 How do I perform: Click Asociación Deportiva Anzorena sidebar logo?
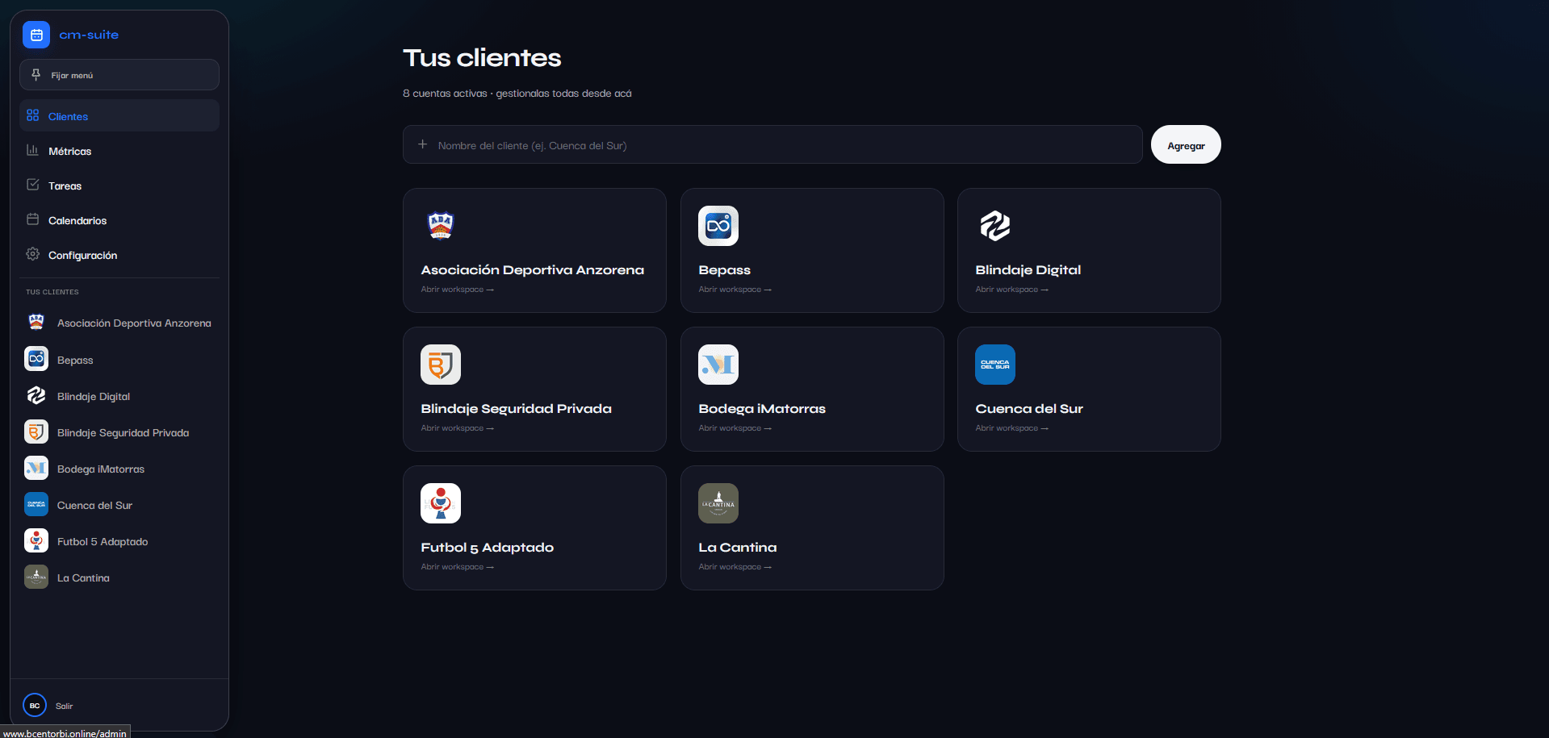(x=36, y=323)
